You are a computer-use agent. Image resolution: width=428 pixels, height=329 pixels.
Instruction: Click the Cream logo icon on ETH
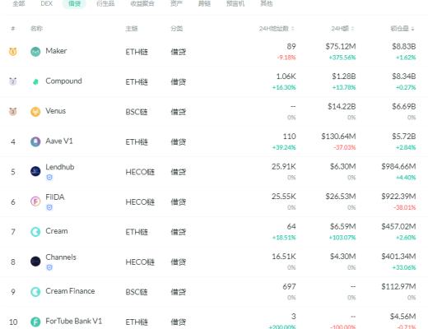tap(35, 232)
